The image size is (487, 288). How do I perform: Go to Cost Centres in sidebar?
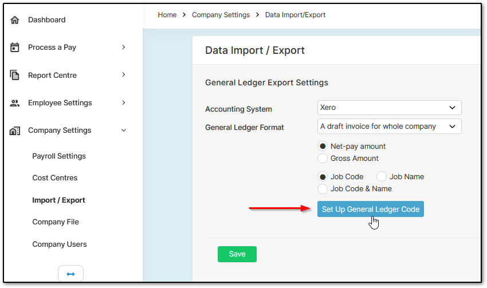click(x=54, y=178)
